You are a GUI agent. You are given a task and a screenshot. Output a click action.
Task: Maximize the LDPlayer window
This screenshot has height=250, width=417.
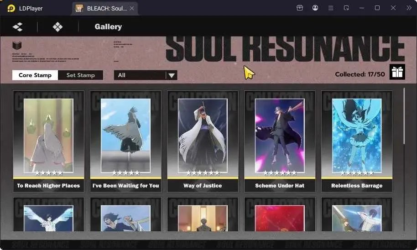(x=377, y=8)
